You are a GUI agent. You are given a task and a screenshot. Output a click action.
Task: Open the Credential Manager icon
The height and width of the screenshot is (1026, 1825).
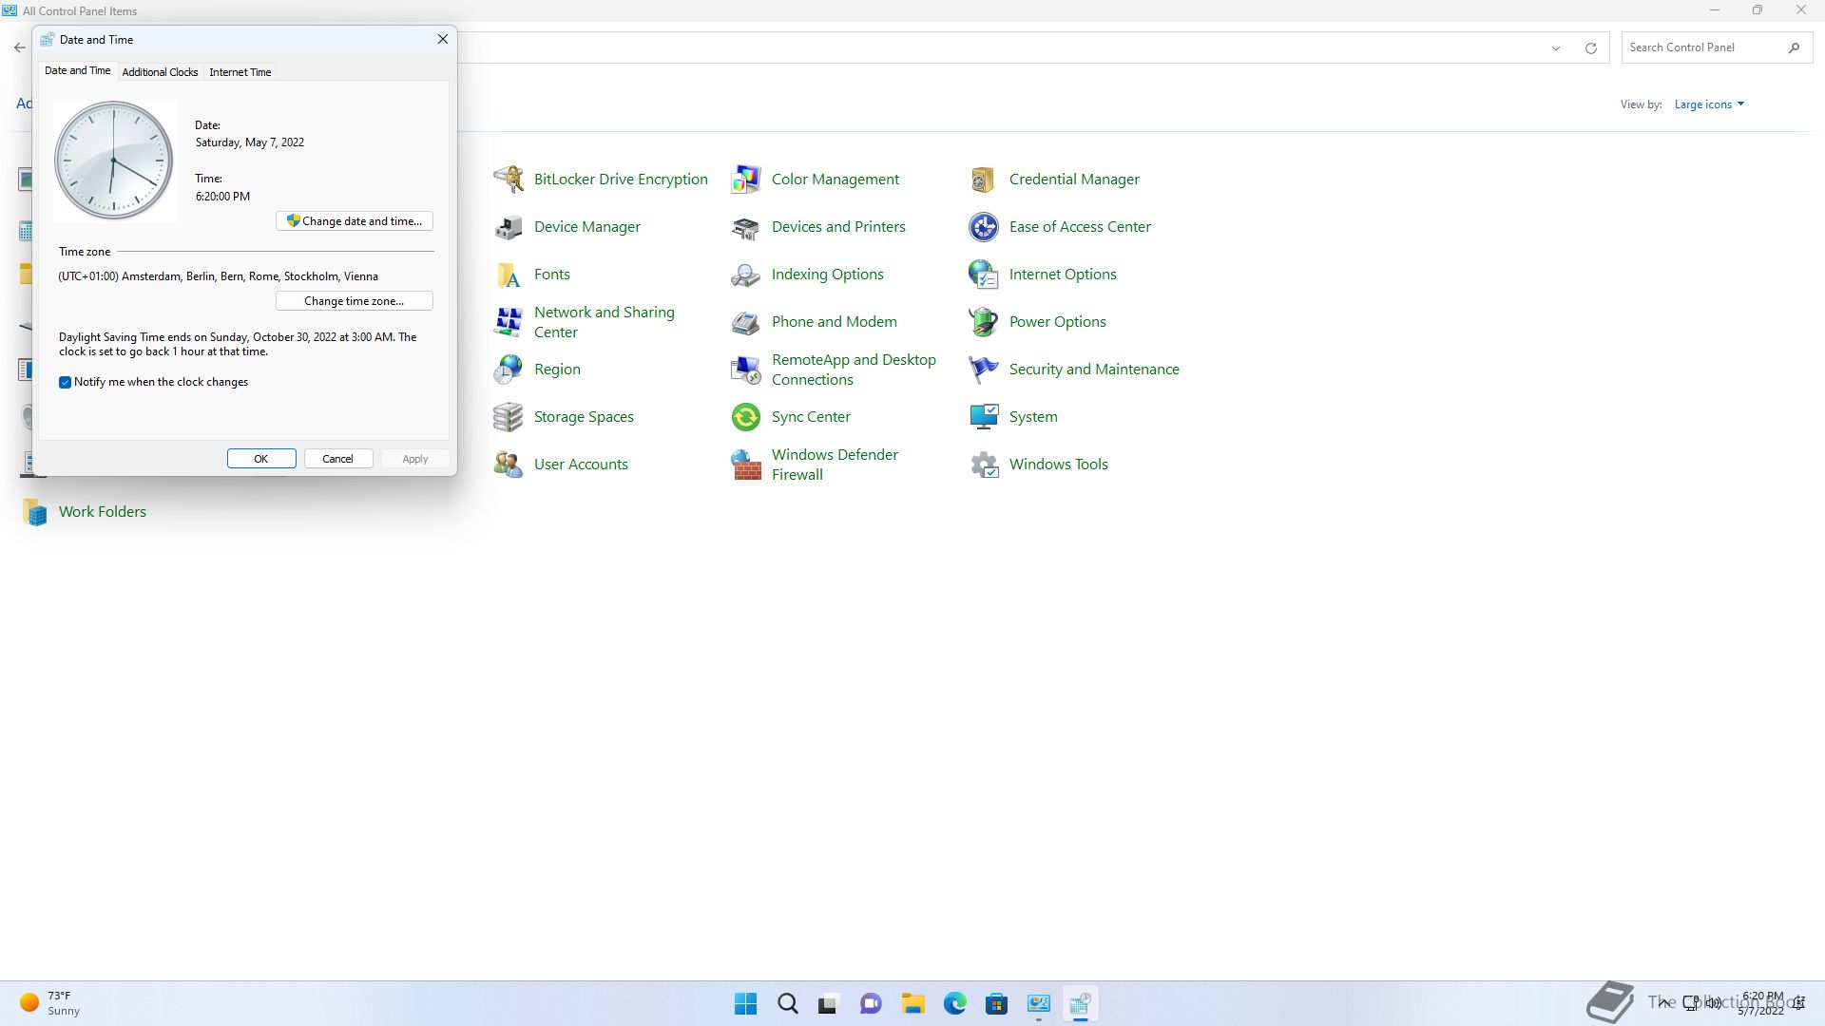click(x=984, y=180)
